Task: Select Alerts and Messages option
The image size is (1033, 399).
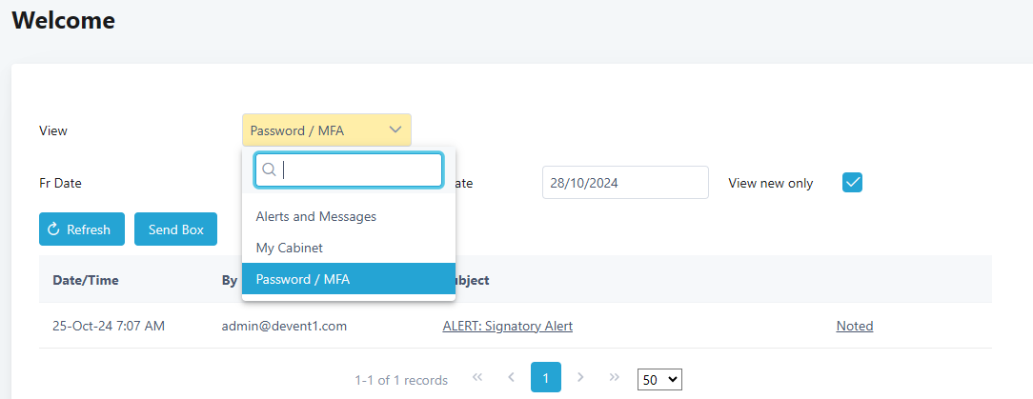Action: click(x=315, y=216)
